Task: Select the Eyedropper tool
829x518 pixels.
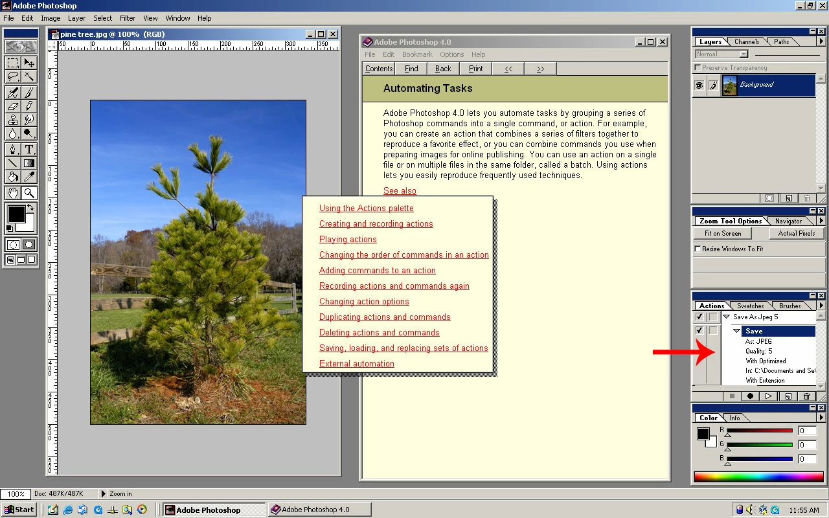Action: click(x=29, y=177)
